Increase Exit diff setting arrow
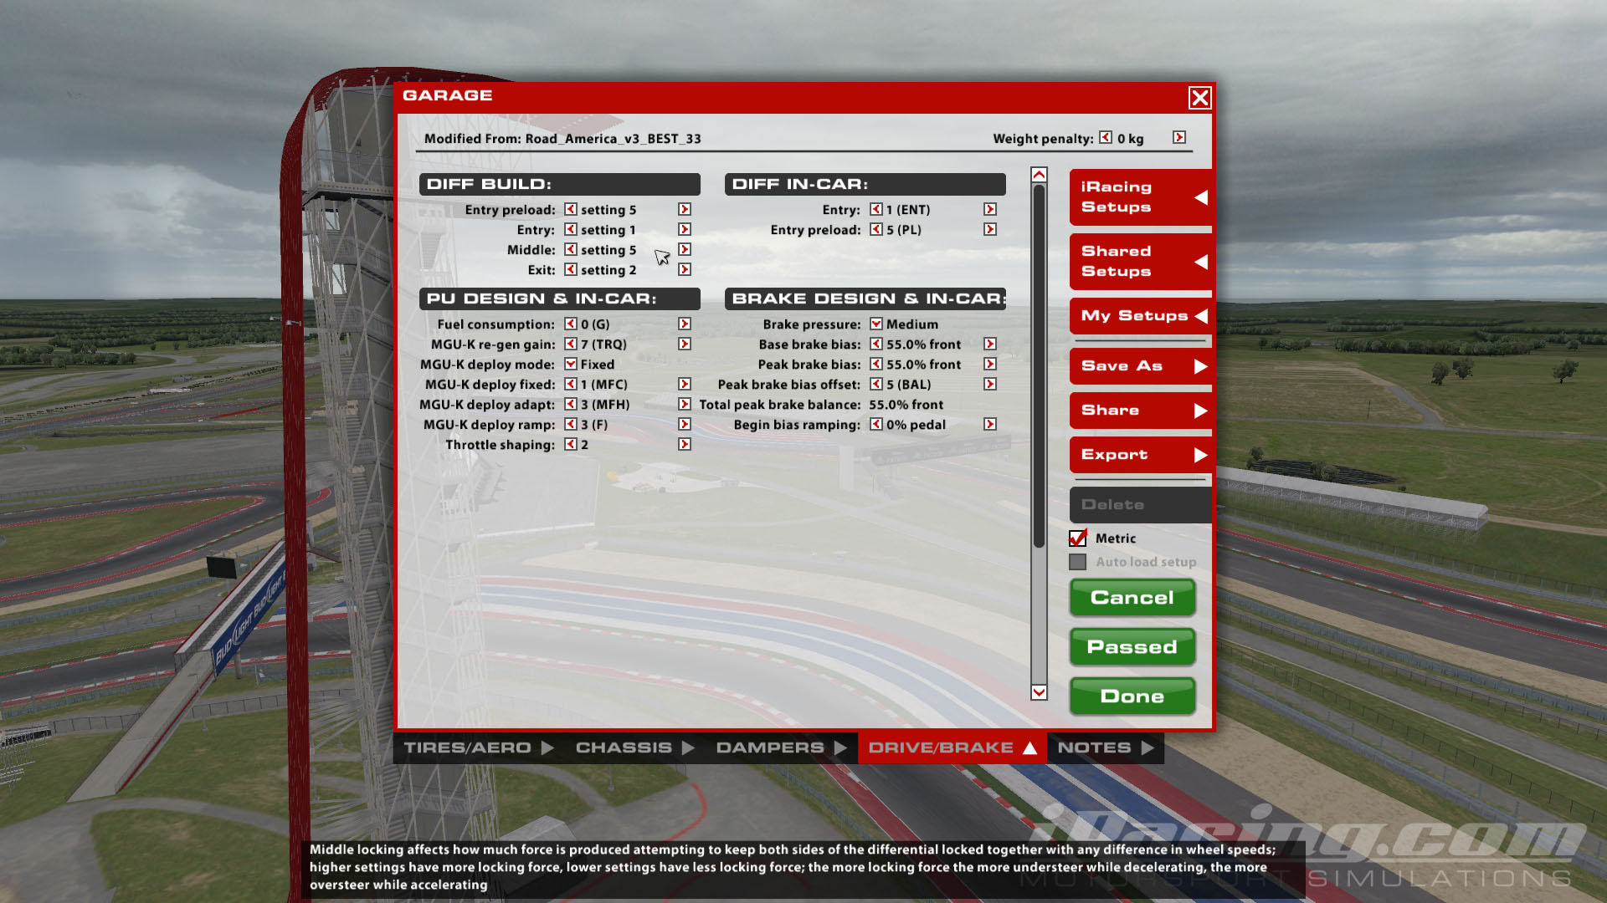Image resolution: width=1607 pixels, height=903 pixels. click(x=685, y=269)
